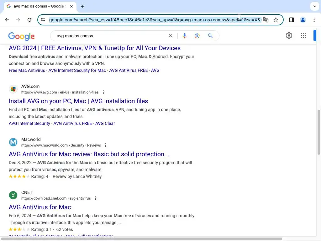This screenshot has width=321, height=241.
Task: Click the translate page icon
Action: tap(266, 20)
